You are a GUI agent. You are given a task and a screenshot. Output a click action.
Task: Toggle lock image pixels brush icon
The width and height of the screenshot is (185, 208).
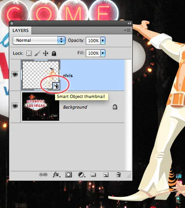37,53
